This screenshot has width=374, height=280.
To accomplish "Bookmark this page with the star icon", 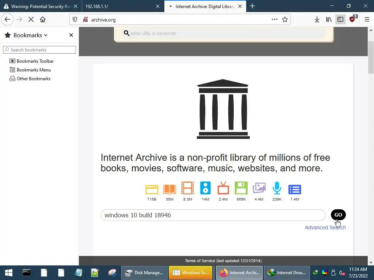I will [285, 20].
